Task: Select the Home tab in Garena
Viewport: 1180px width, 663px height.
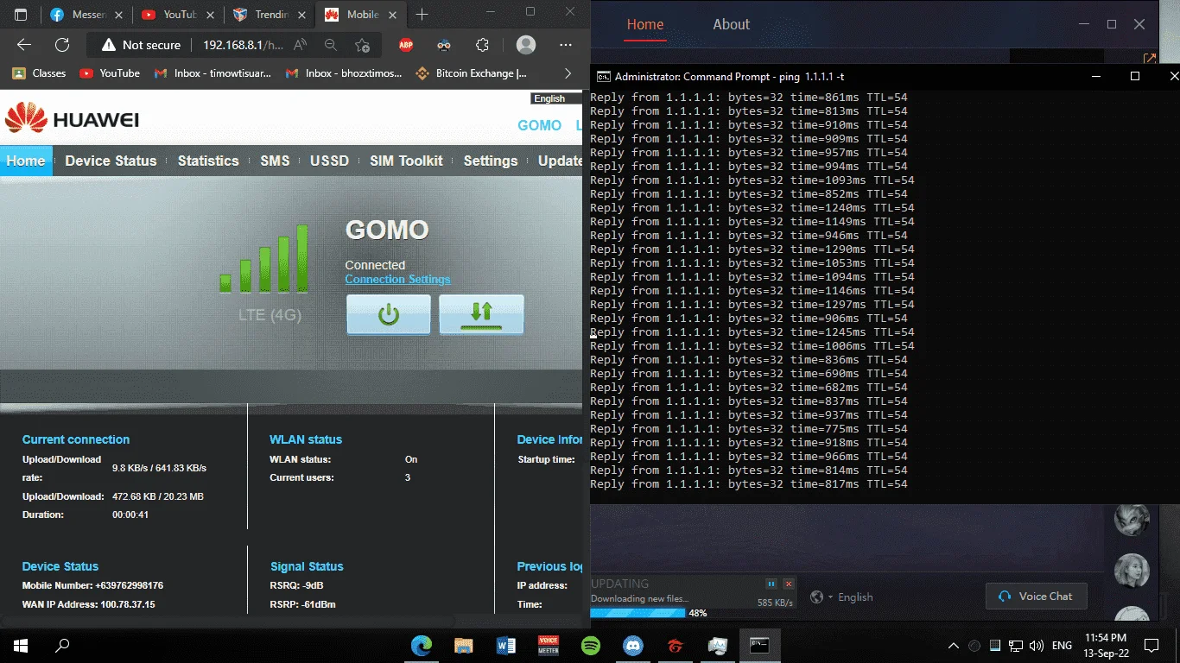Action: point(645,24)
